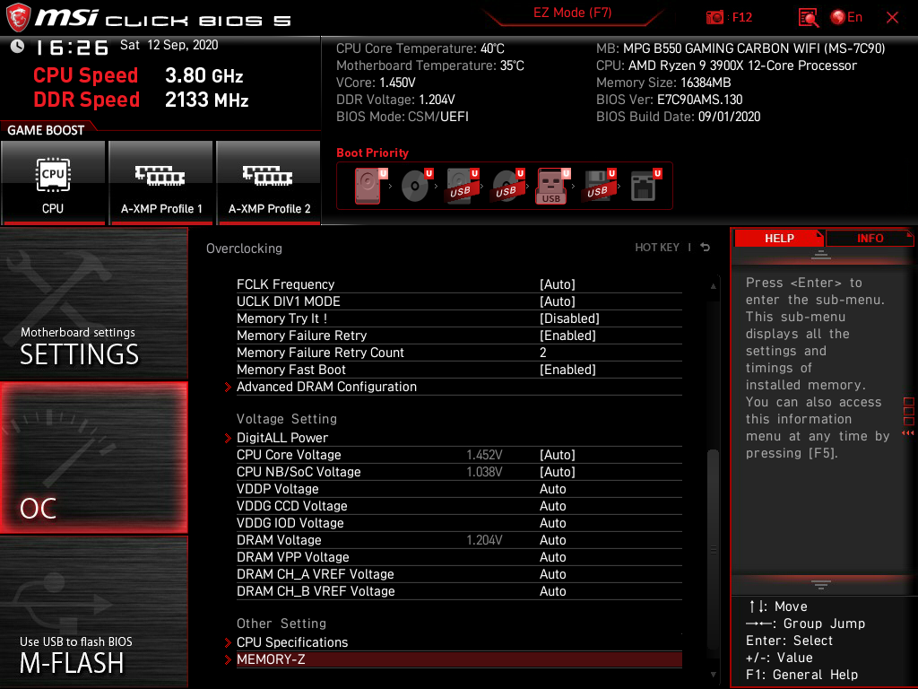Click the CPU Core Voltage 1.452V reading
This screenshot has height=689, width=918.
[484, 455]
